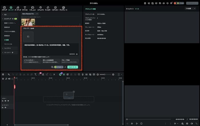Image resolution: width=200 pixels, height=126 pixels.
Task: Select the イベントポスター example prompt
Action: tap(32, 61)
